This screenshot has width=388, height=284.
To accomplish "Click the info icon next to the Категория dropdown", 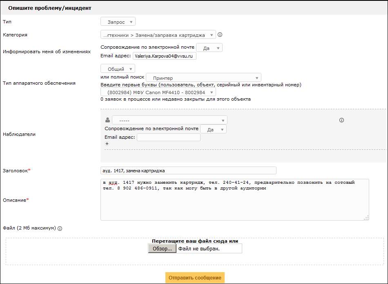I will point(220,35).
